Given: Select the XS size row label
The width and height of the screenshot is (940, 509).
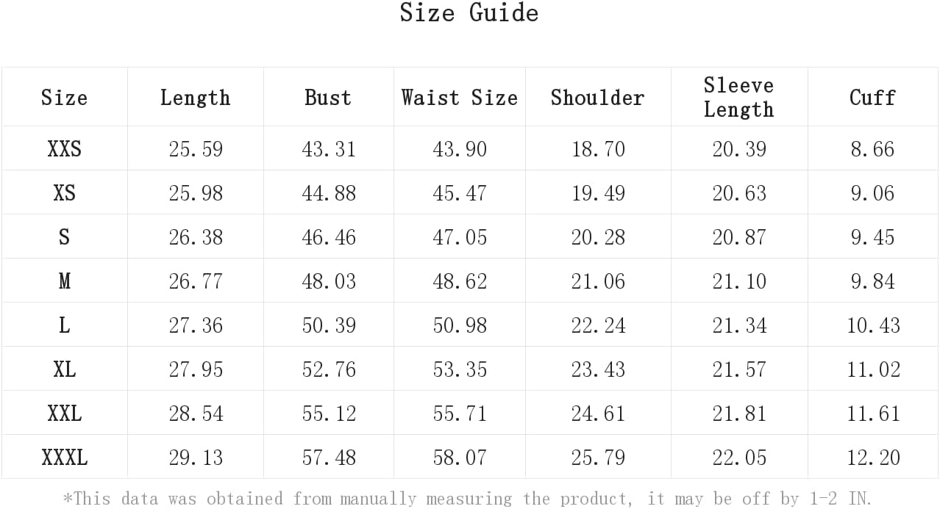Looking at the screenshot, I should point(65,193).
